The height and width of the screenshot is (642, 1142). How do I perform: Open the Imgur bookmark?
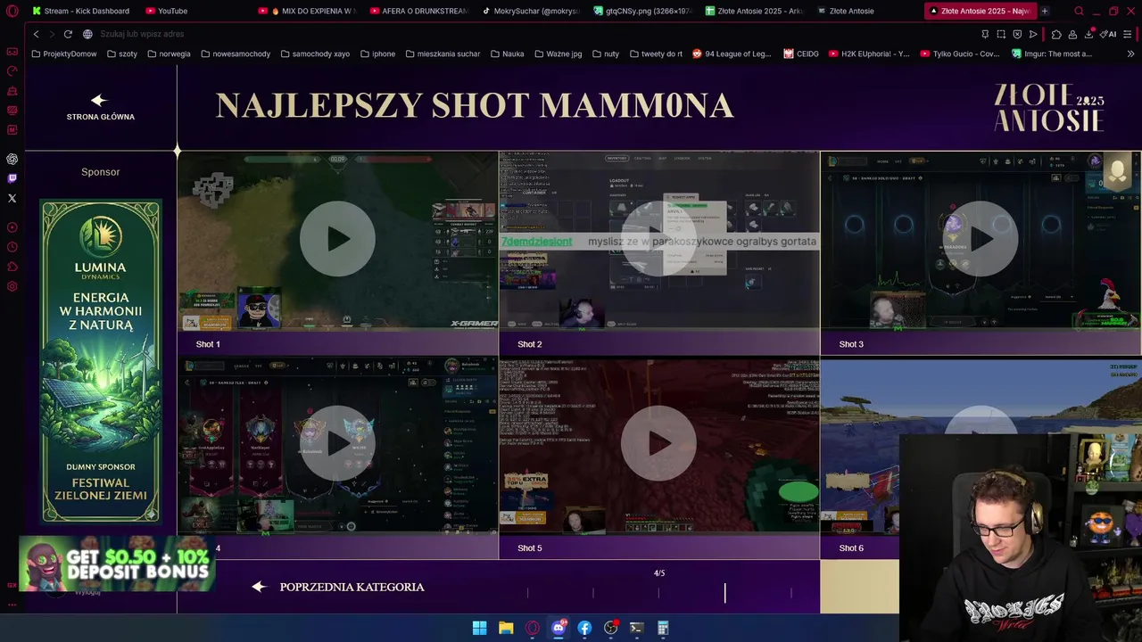1053,53
